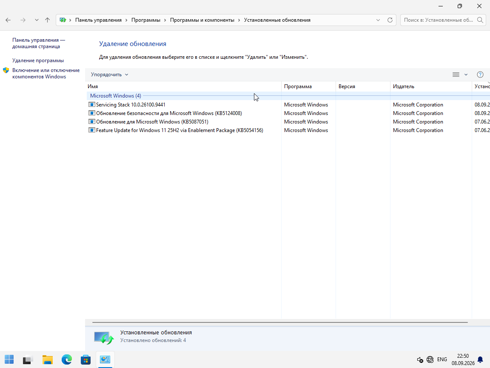Open File Explorer from the taskbar
Screen dimensions: 490x368
(x=48, y=359)
